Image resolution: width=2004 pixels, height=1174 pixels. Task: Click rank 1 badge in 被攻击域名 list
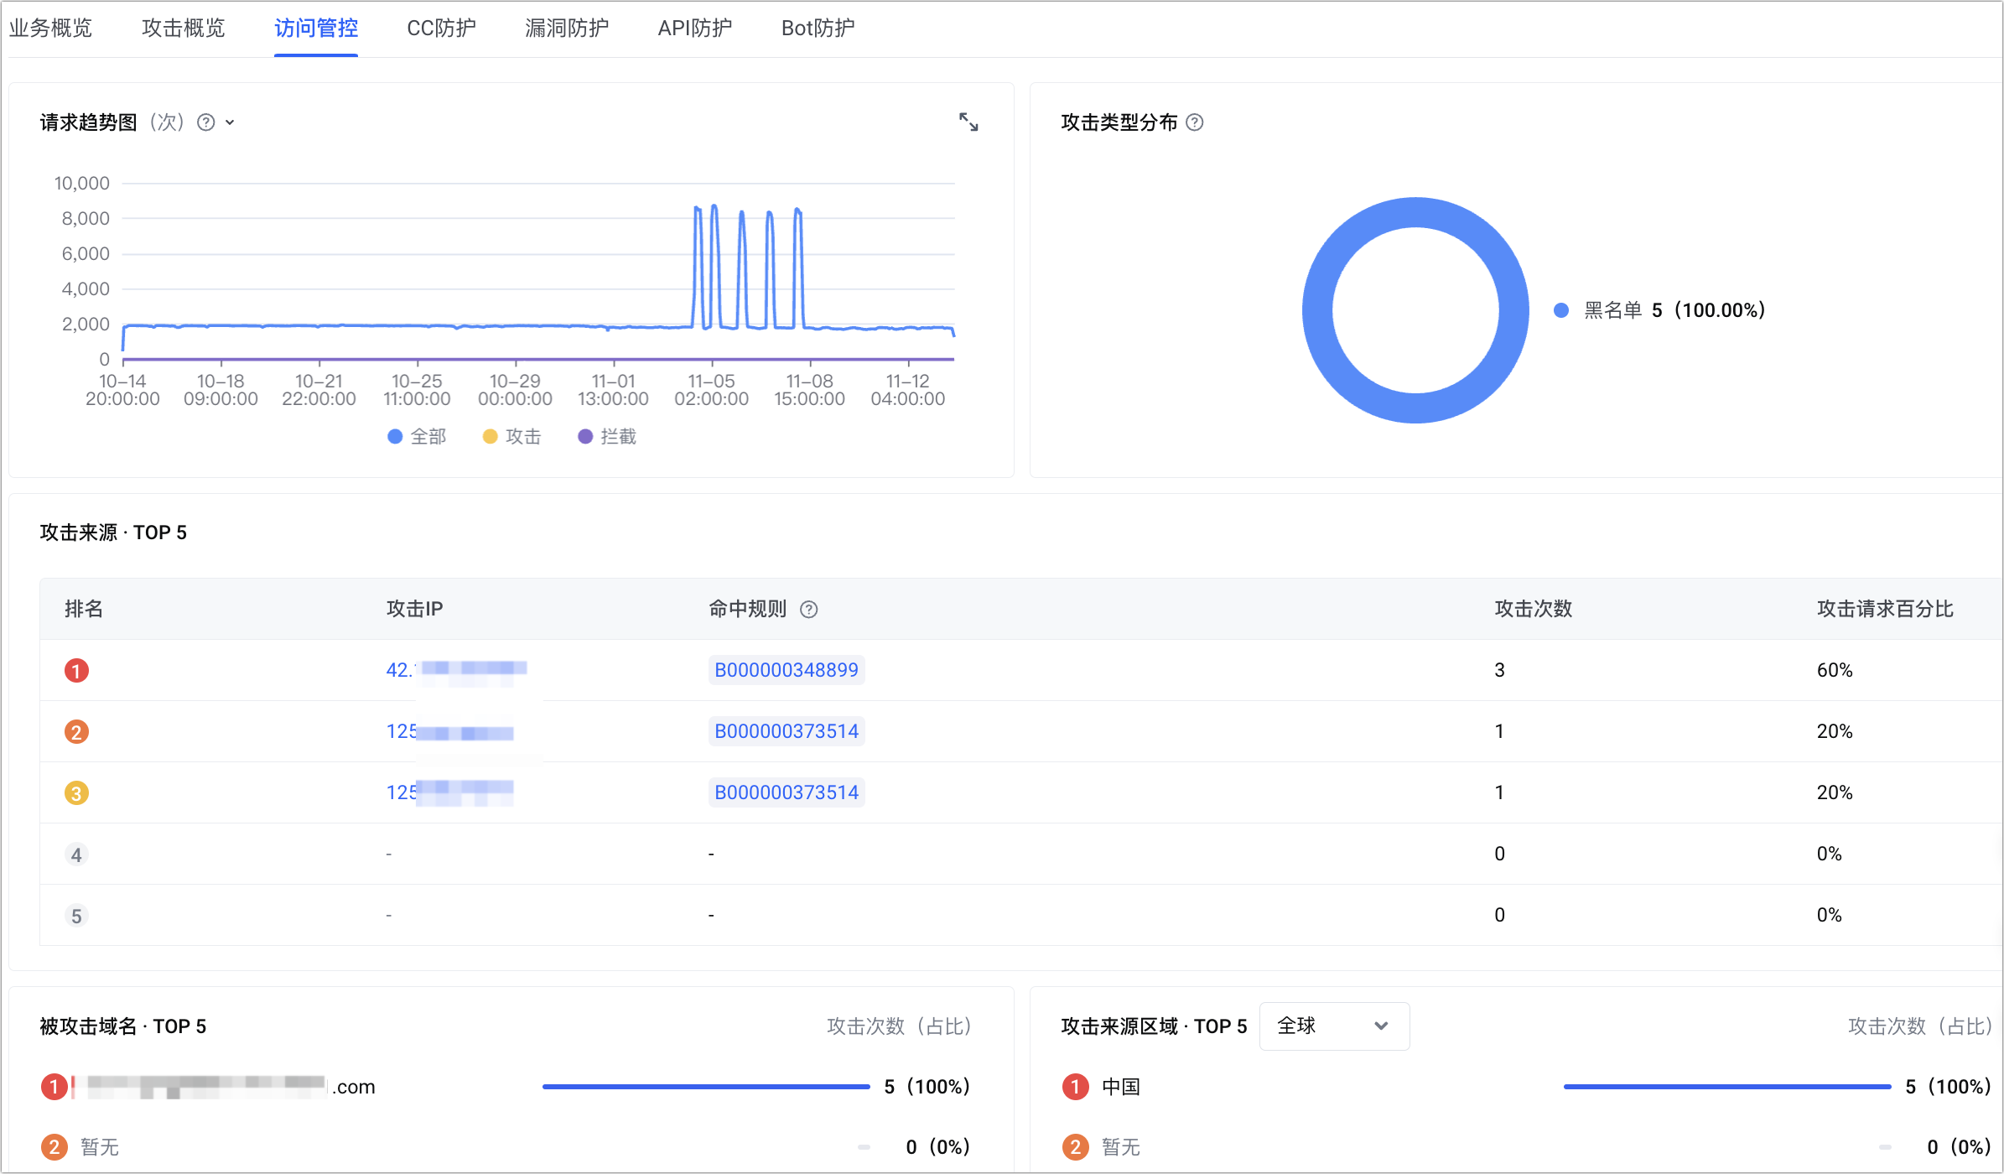point(54,1087)
